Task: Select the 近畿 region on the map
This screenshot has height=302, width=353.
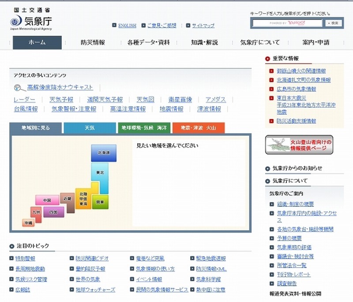Action: pos(67,199)
